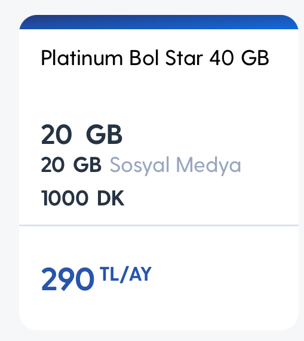304x341 pixels.
Task: Click the word Medya in the social line
Action: 208,165
